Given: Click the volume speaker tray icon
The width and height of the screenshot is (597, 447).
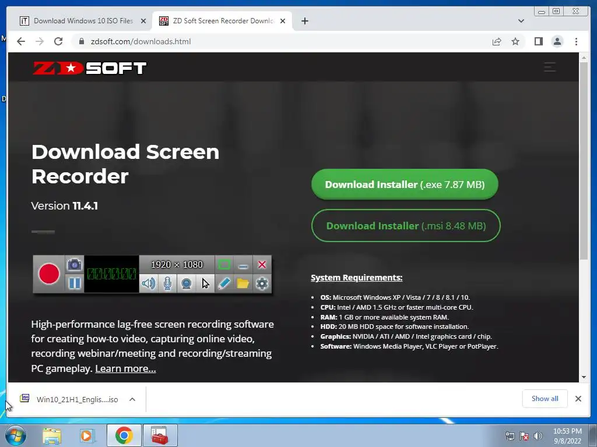Looking at the screenshot, I should [538, 436].
